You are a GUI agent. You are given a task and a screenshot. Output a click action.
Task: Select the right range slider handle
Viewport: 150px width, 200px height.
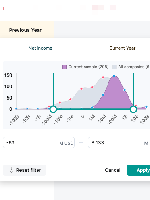133,109
